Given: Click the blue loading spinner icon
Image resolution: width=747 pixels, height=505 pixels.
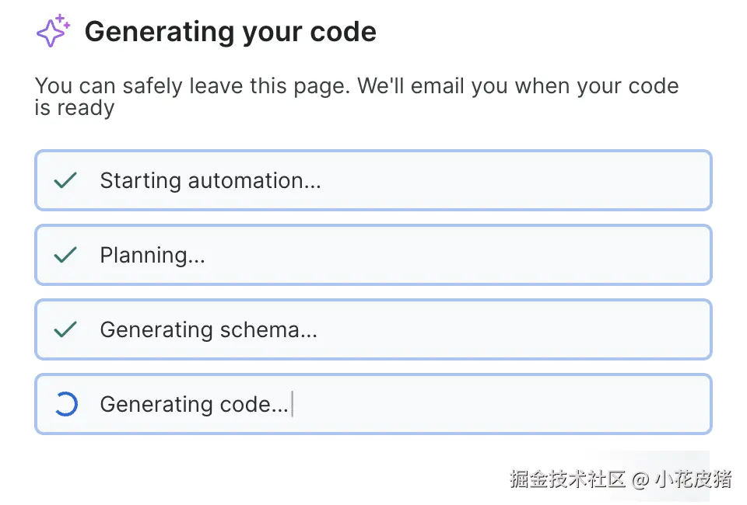Looking at the screenshot, I should coord(65,404).
